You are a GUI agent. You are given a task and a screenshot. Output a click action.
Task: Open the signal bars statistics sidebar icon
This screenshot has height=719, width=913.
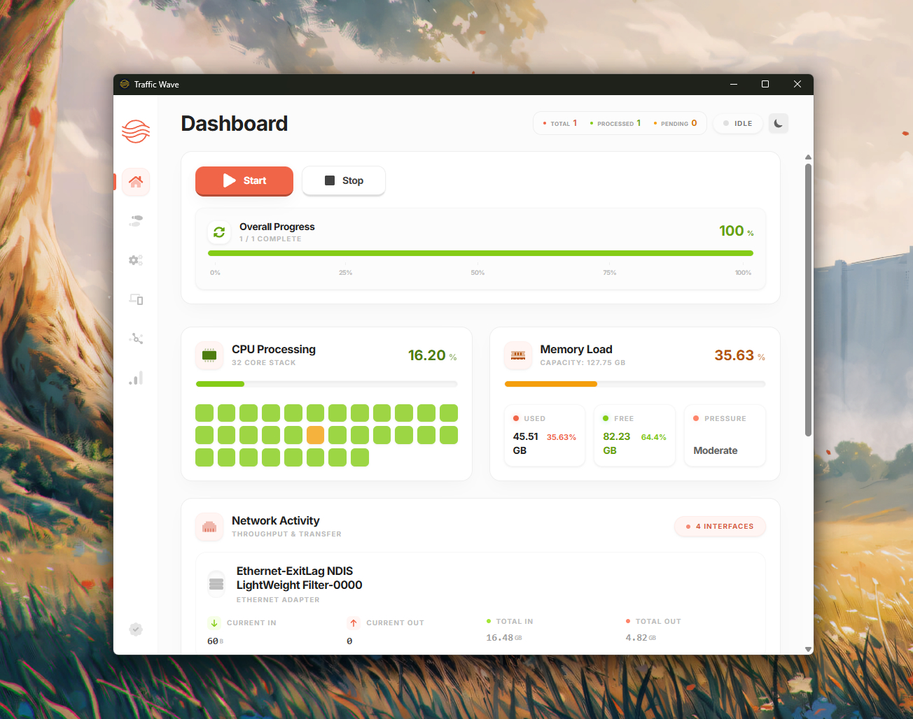(x=136, y=378)
